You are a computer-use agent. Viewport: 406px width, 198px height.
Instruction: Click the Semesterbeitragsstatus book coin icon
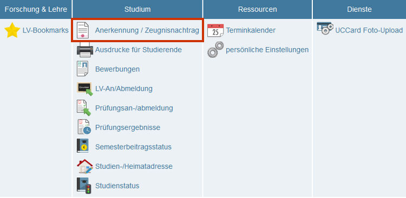click(83, 146)
